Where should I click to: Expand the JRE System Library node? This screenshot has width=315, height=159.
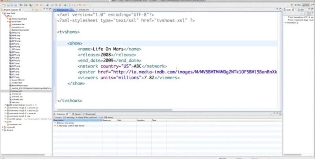coord(5,105)
